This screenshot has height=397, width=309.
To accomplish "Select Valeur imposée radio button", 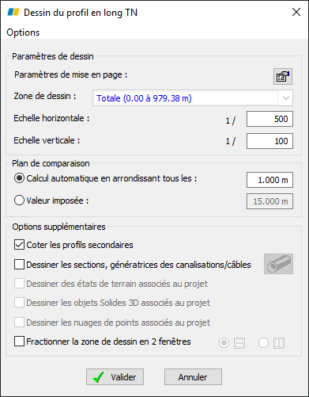I will coord(19,200).
